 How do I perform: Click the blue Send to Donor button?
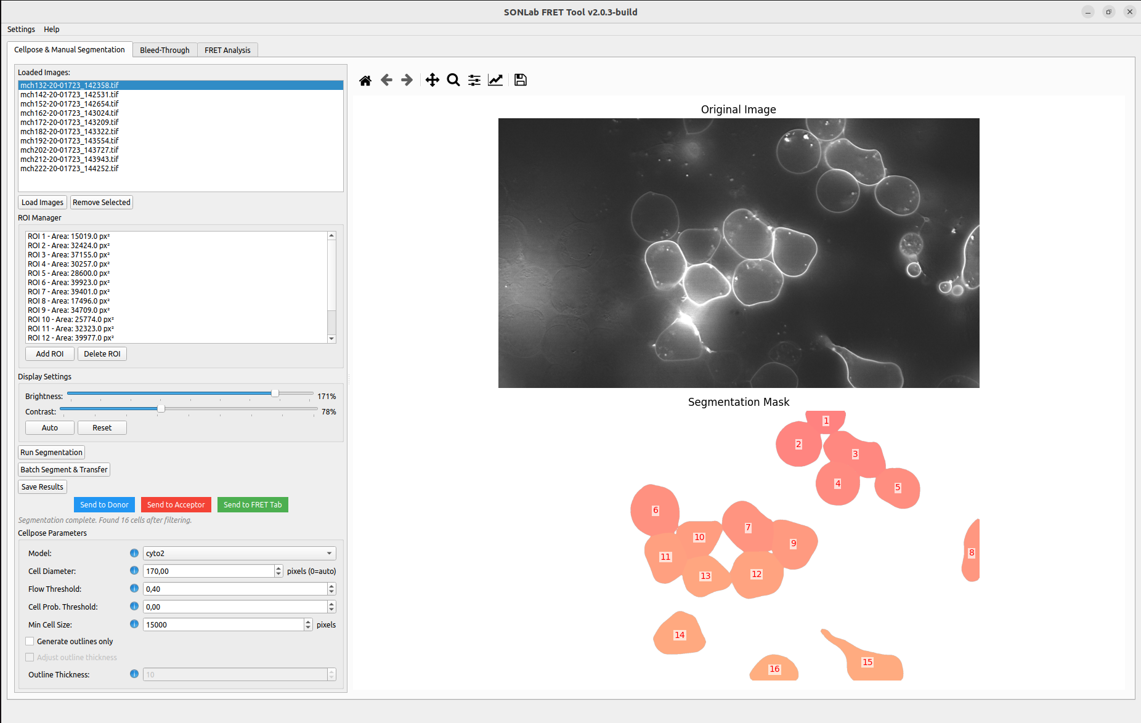(104, 504)
